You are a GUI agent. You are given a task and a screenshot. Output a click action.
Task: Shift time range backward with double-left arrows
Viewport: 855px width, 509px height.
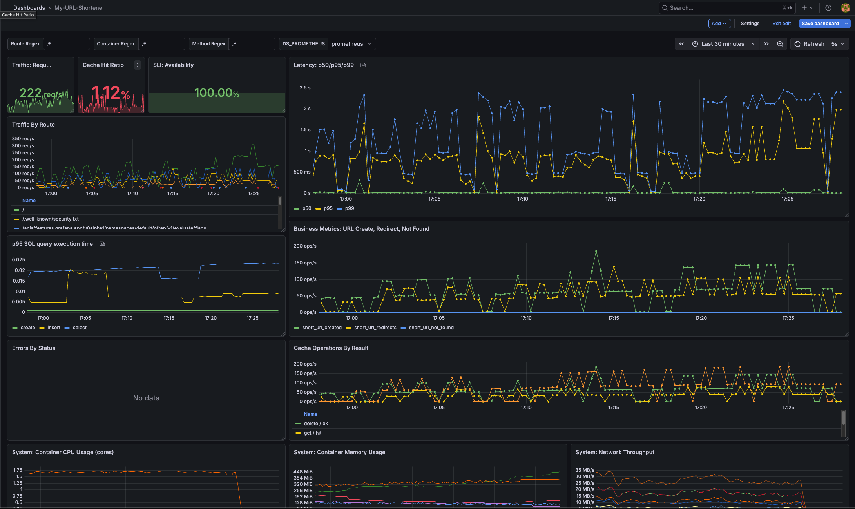(x=681, y=44)
